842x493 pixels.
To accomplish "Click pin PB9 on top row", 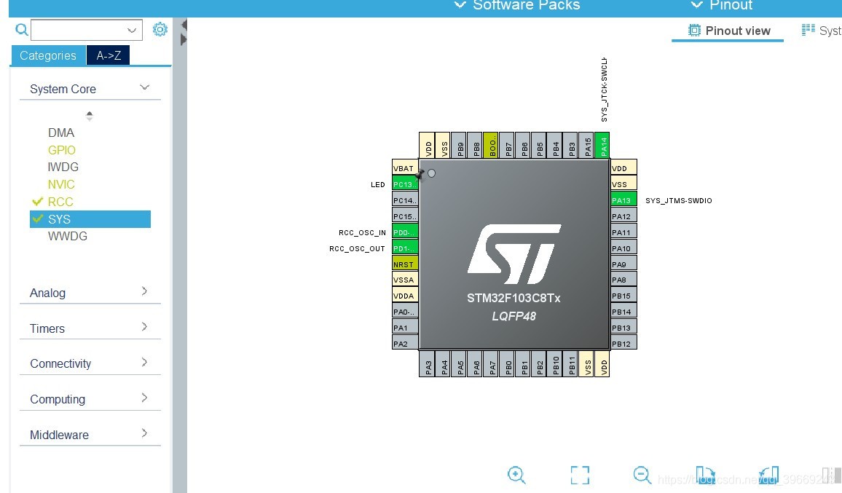I will click(460, 145).
